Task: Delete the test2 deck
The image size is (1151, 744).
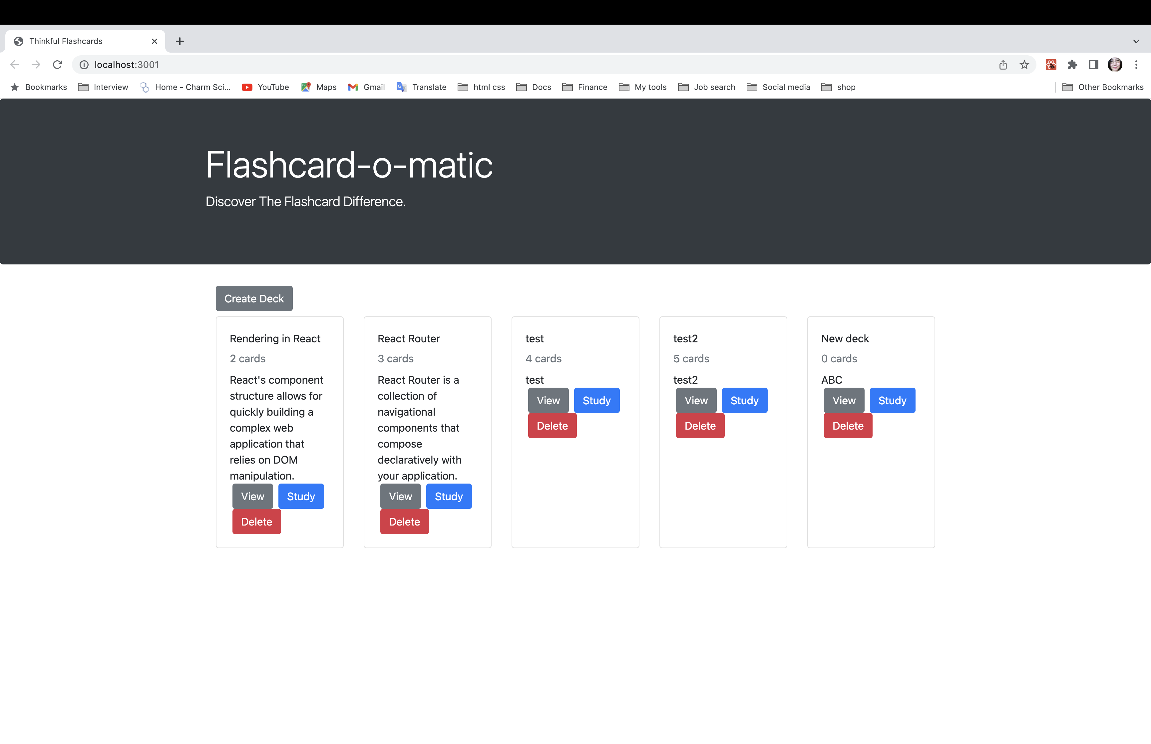Action: tap(700, 426)
